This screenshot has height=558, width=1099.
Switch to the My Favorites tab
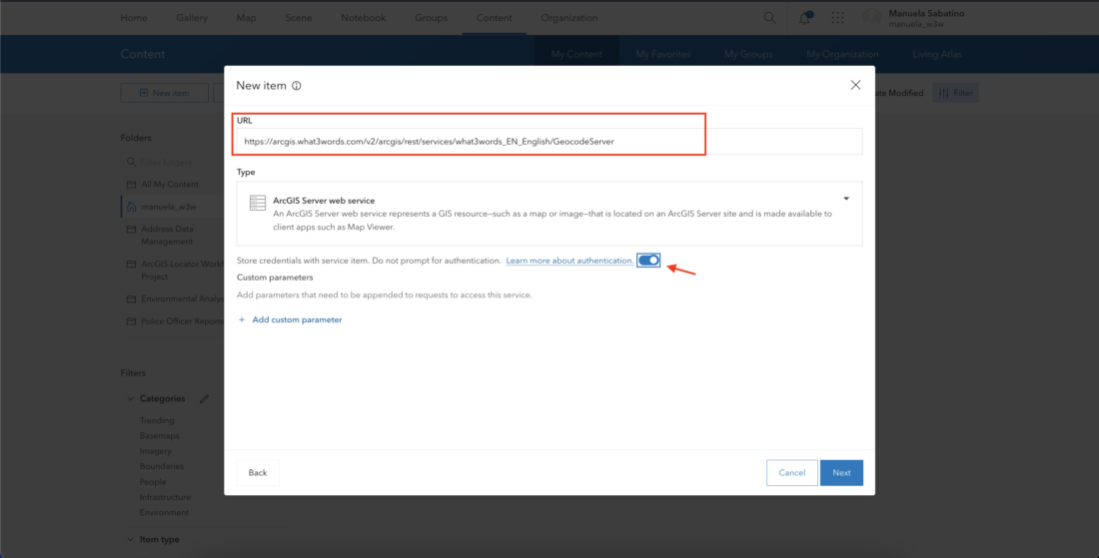point(663,54)
